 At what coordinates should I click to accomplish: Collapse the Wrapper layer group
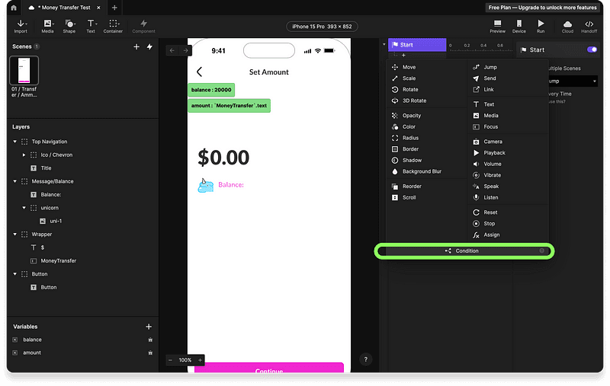click(x=15, y=234)
